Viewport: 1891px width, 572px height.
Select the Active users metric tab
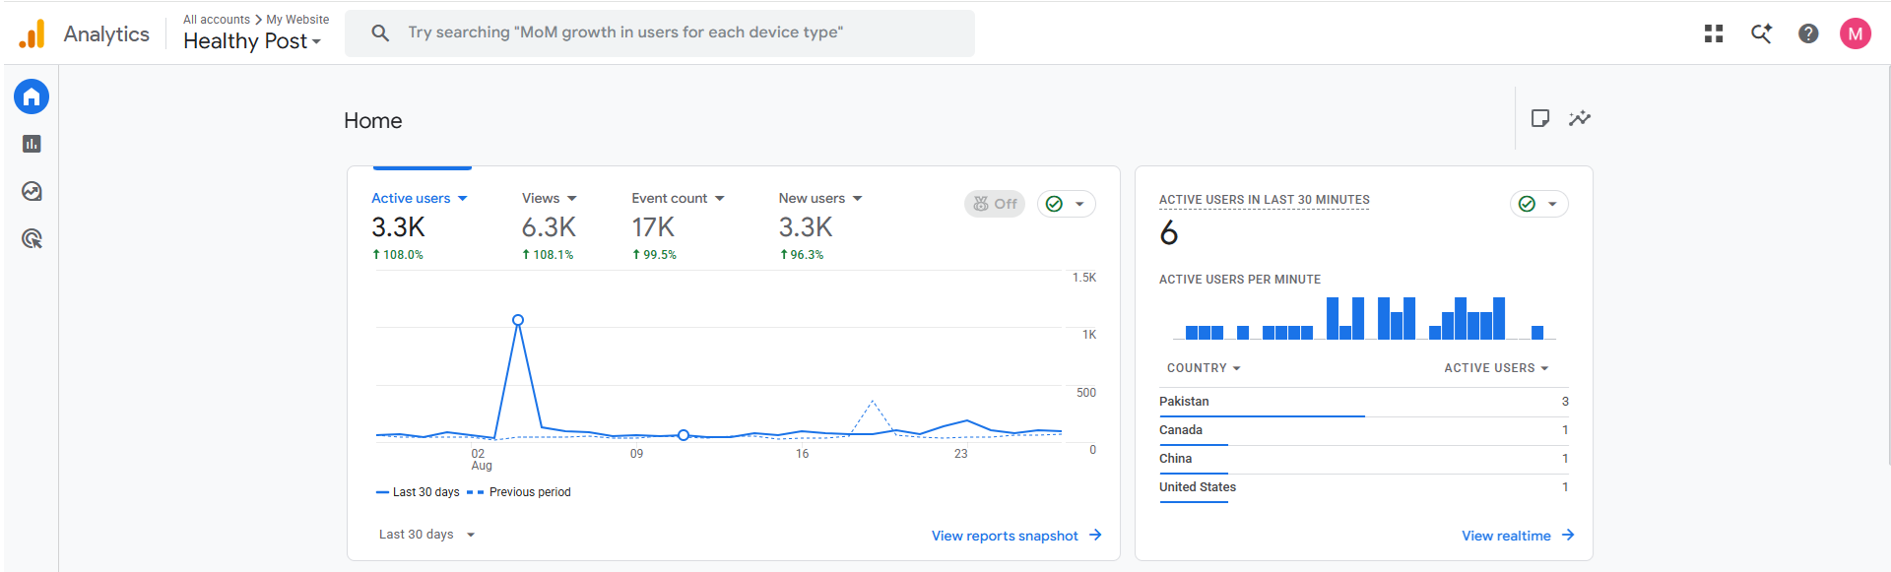[x=420, y=198]
